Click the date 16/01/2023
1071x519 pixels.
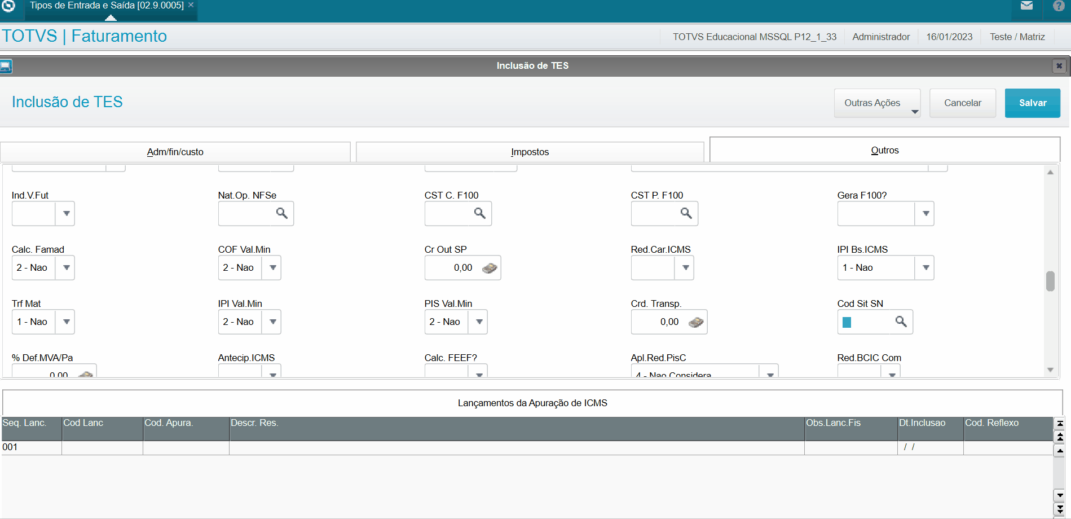point(949,37)
